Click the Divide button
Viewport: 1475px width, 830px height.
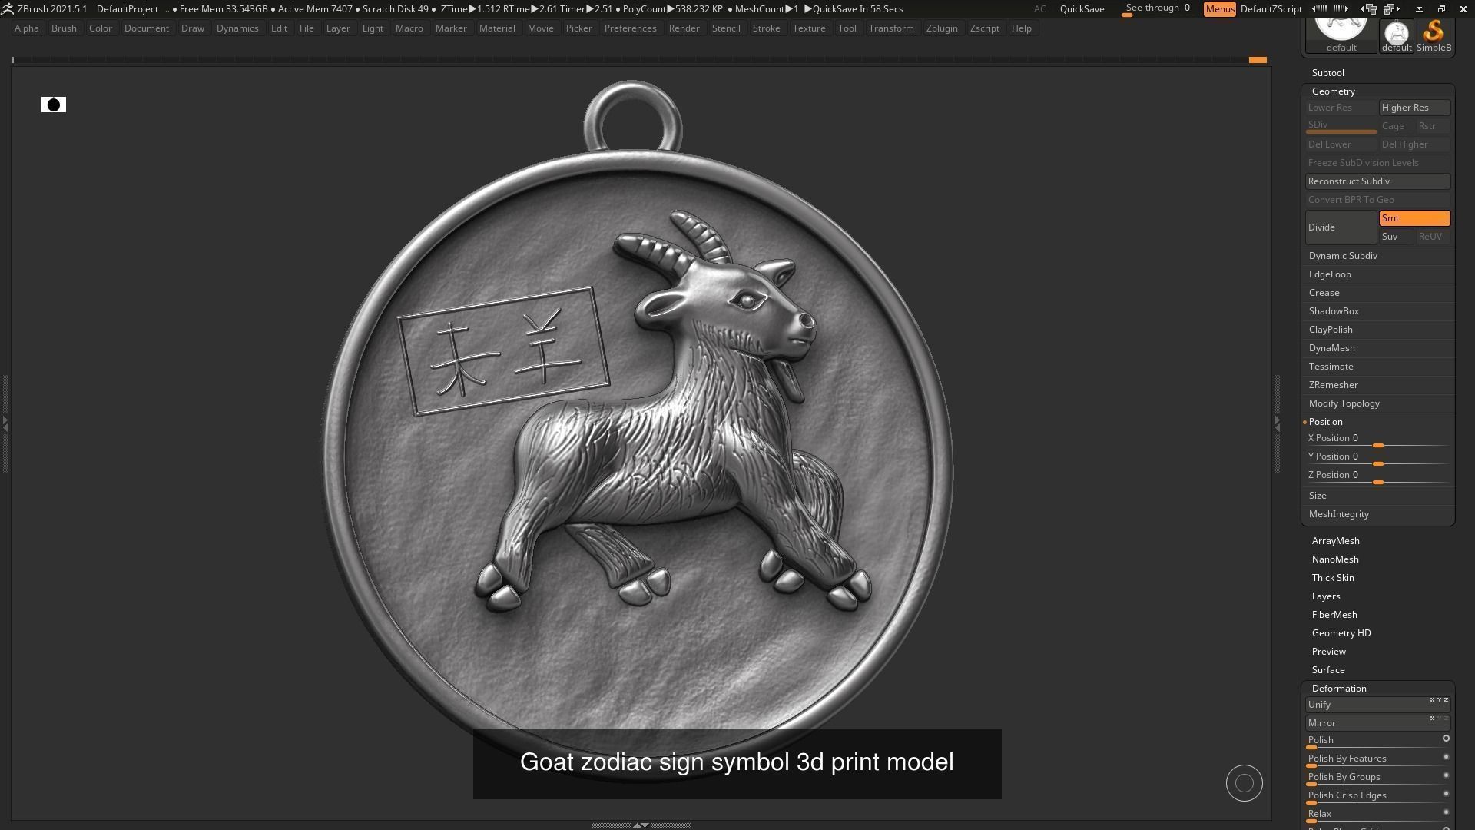(x=1341, y=227)
